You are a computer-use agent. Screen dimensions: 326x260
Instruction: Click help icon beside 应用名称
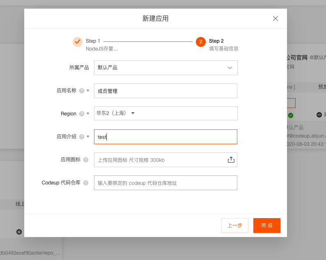click(82, 91)
